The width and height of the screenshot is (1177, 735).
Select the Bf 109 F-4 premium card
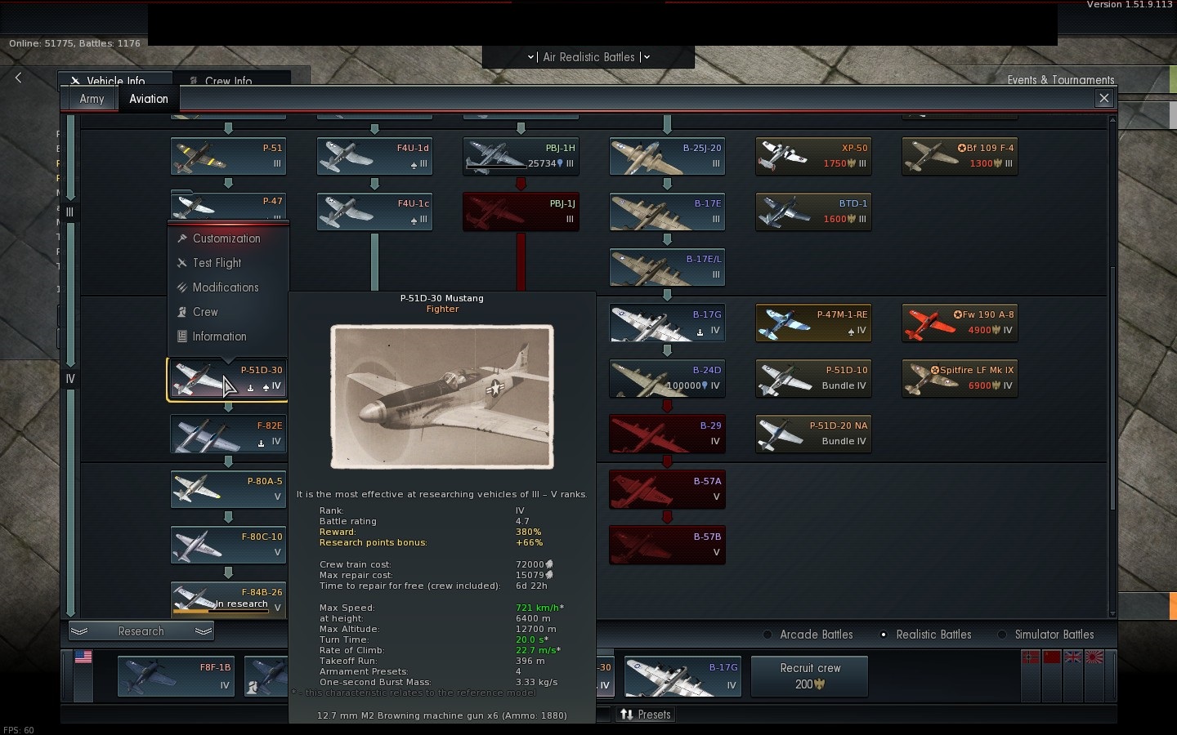(960, 156)
